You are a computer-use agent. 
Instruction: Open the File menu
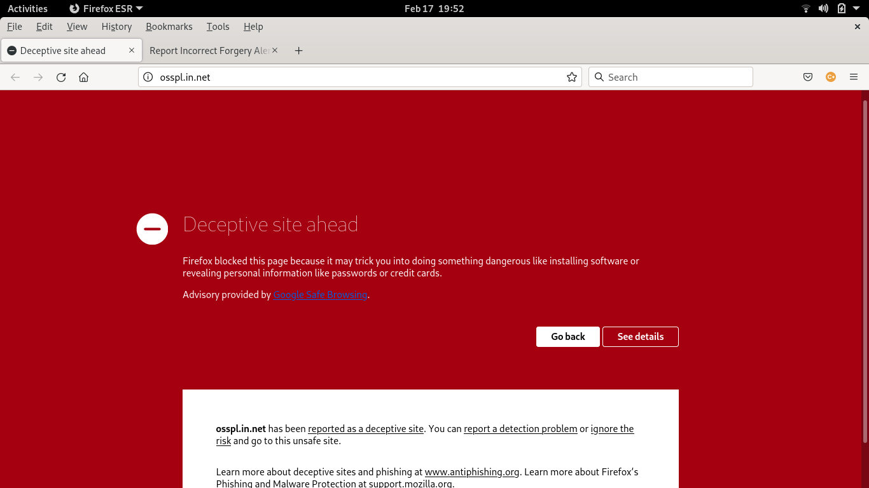click(14, 27)
